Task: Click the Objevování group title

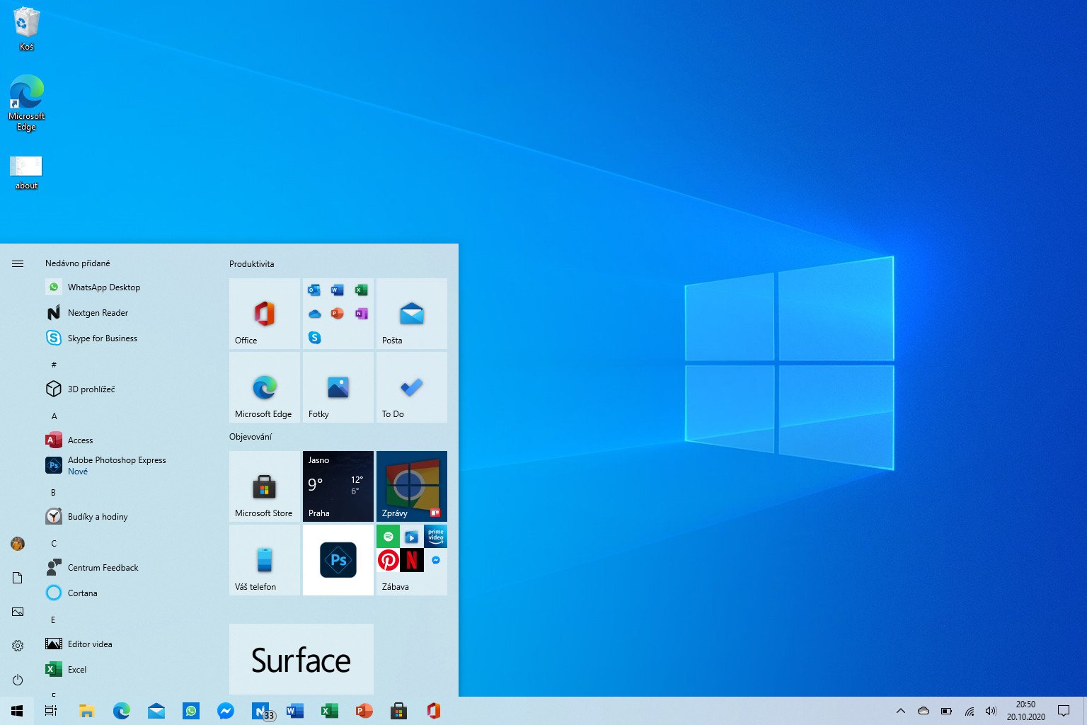Action: point(251,437)
